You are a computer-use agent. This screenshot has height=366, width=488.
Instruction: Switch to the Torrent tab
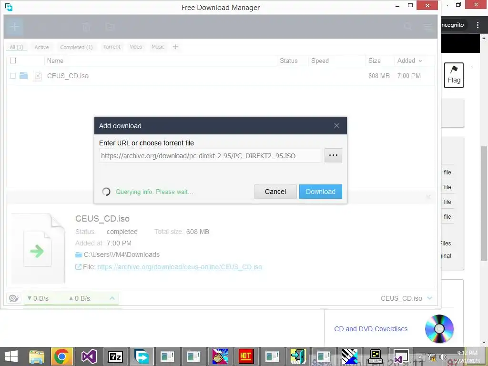pyautogui.click(x=112, y=47)
